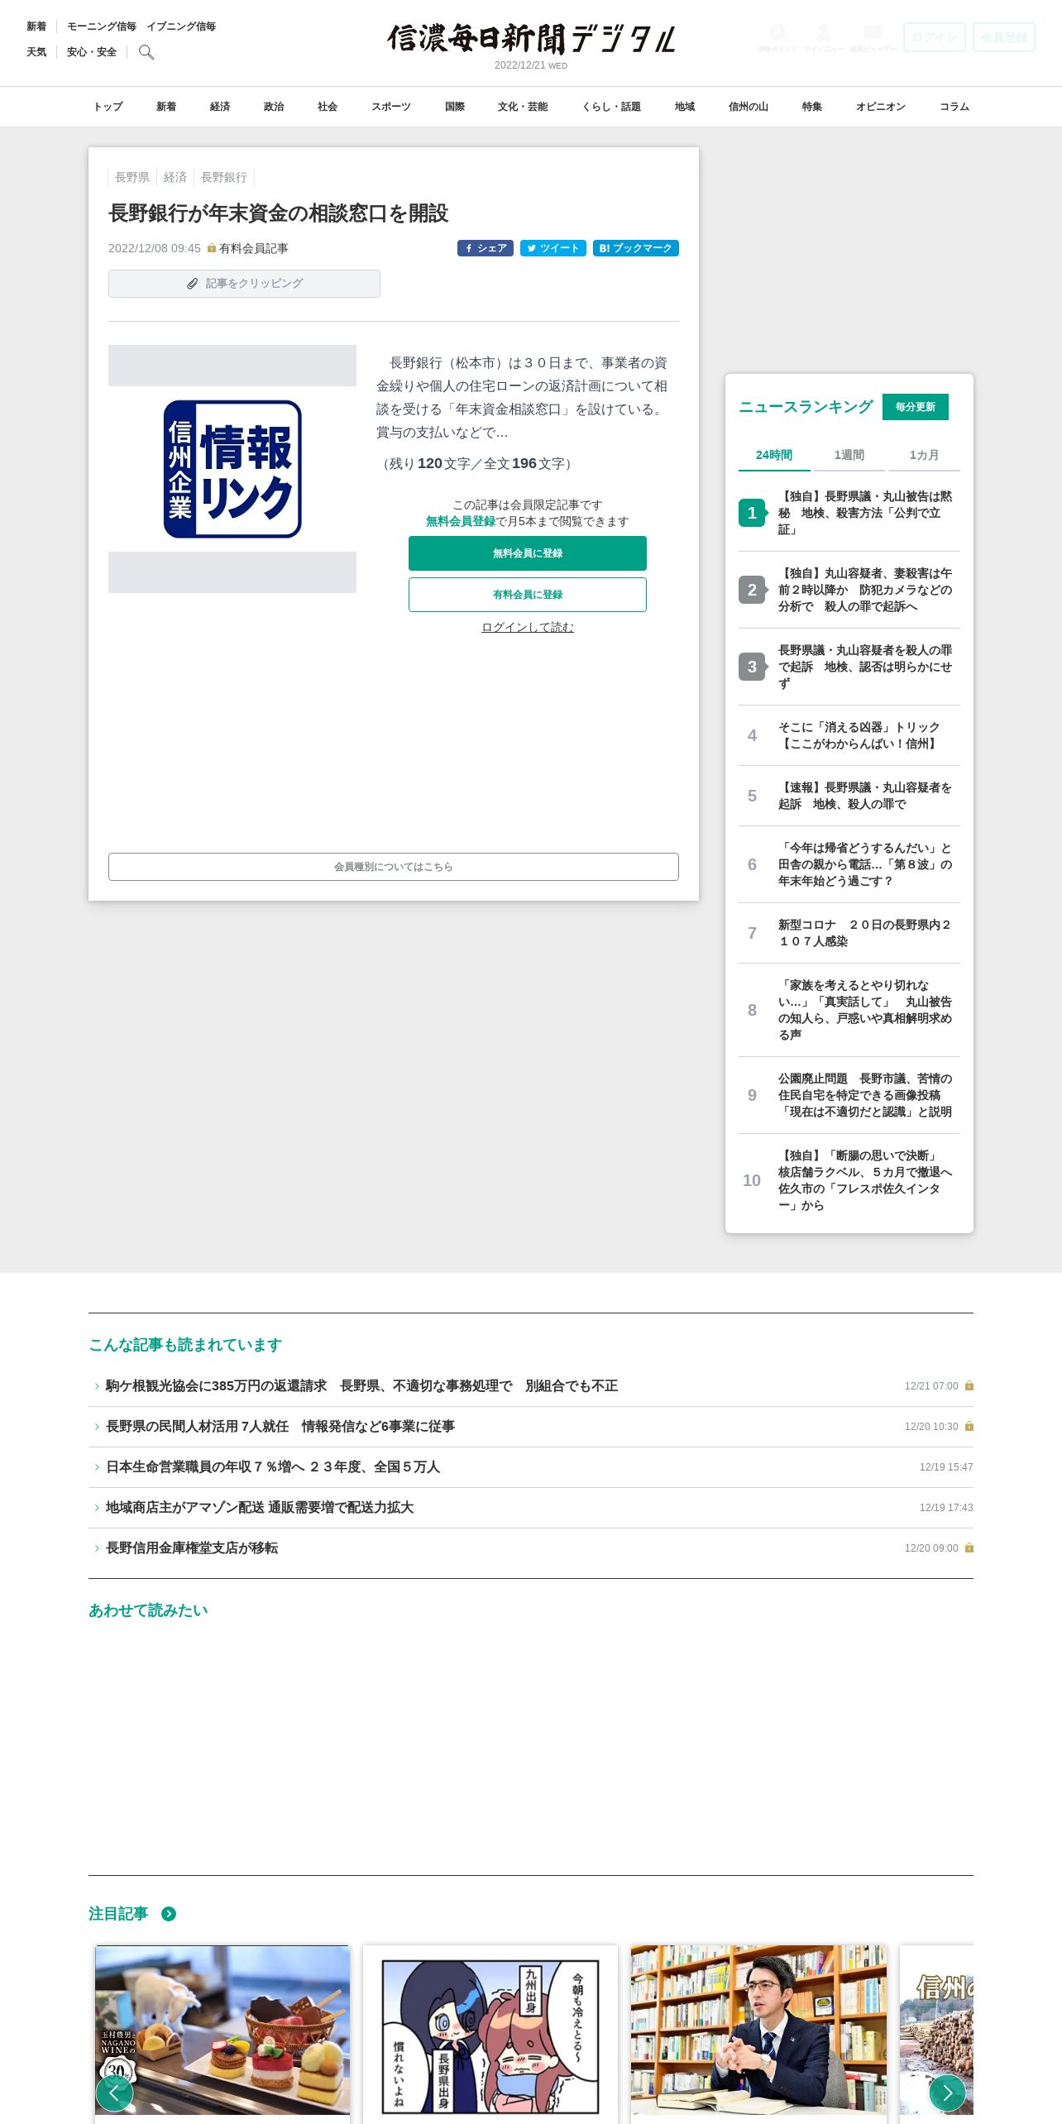The image size is (1062, 2124).
Task: Open the コラム navigation item
Action: pyautogui.click(x=954, y=107)
